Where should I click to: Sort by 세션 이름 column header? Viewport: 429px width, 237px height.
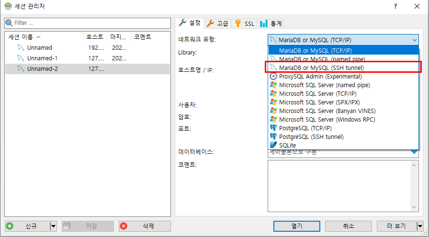45,37
